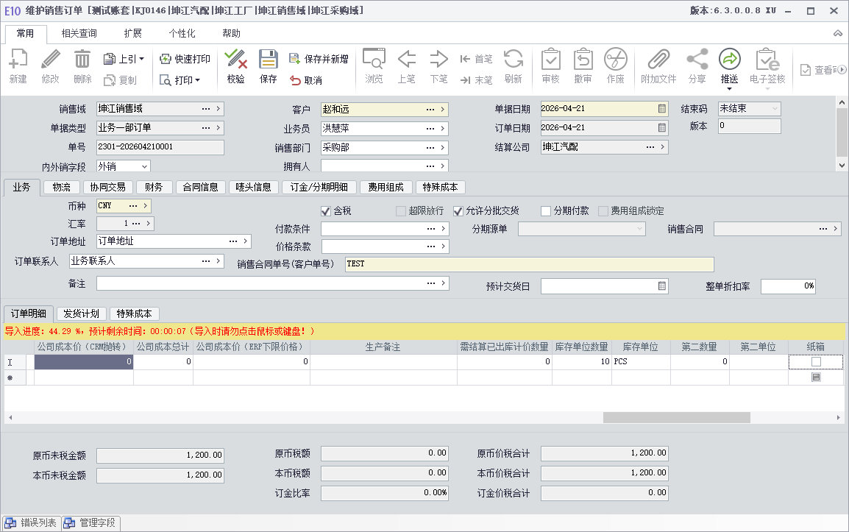This screenshot has width=849, height=532.
Task: Switch to the 物流 tab
Action: coord(62,188)
